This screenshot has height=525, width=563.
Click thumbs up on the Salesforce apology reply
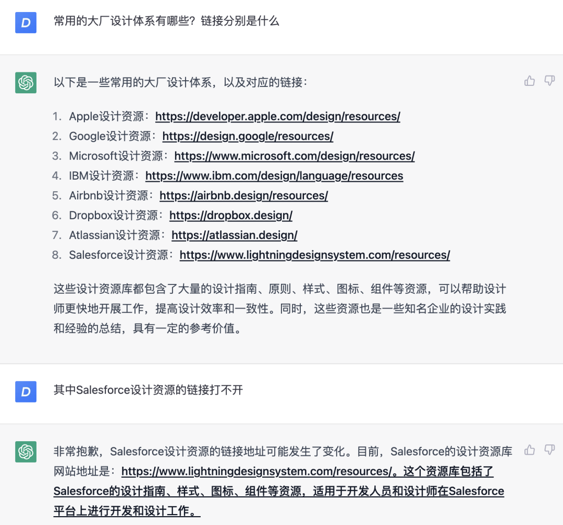530,449
